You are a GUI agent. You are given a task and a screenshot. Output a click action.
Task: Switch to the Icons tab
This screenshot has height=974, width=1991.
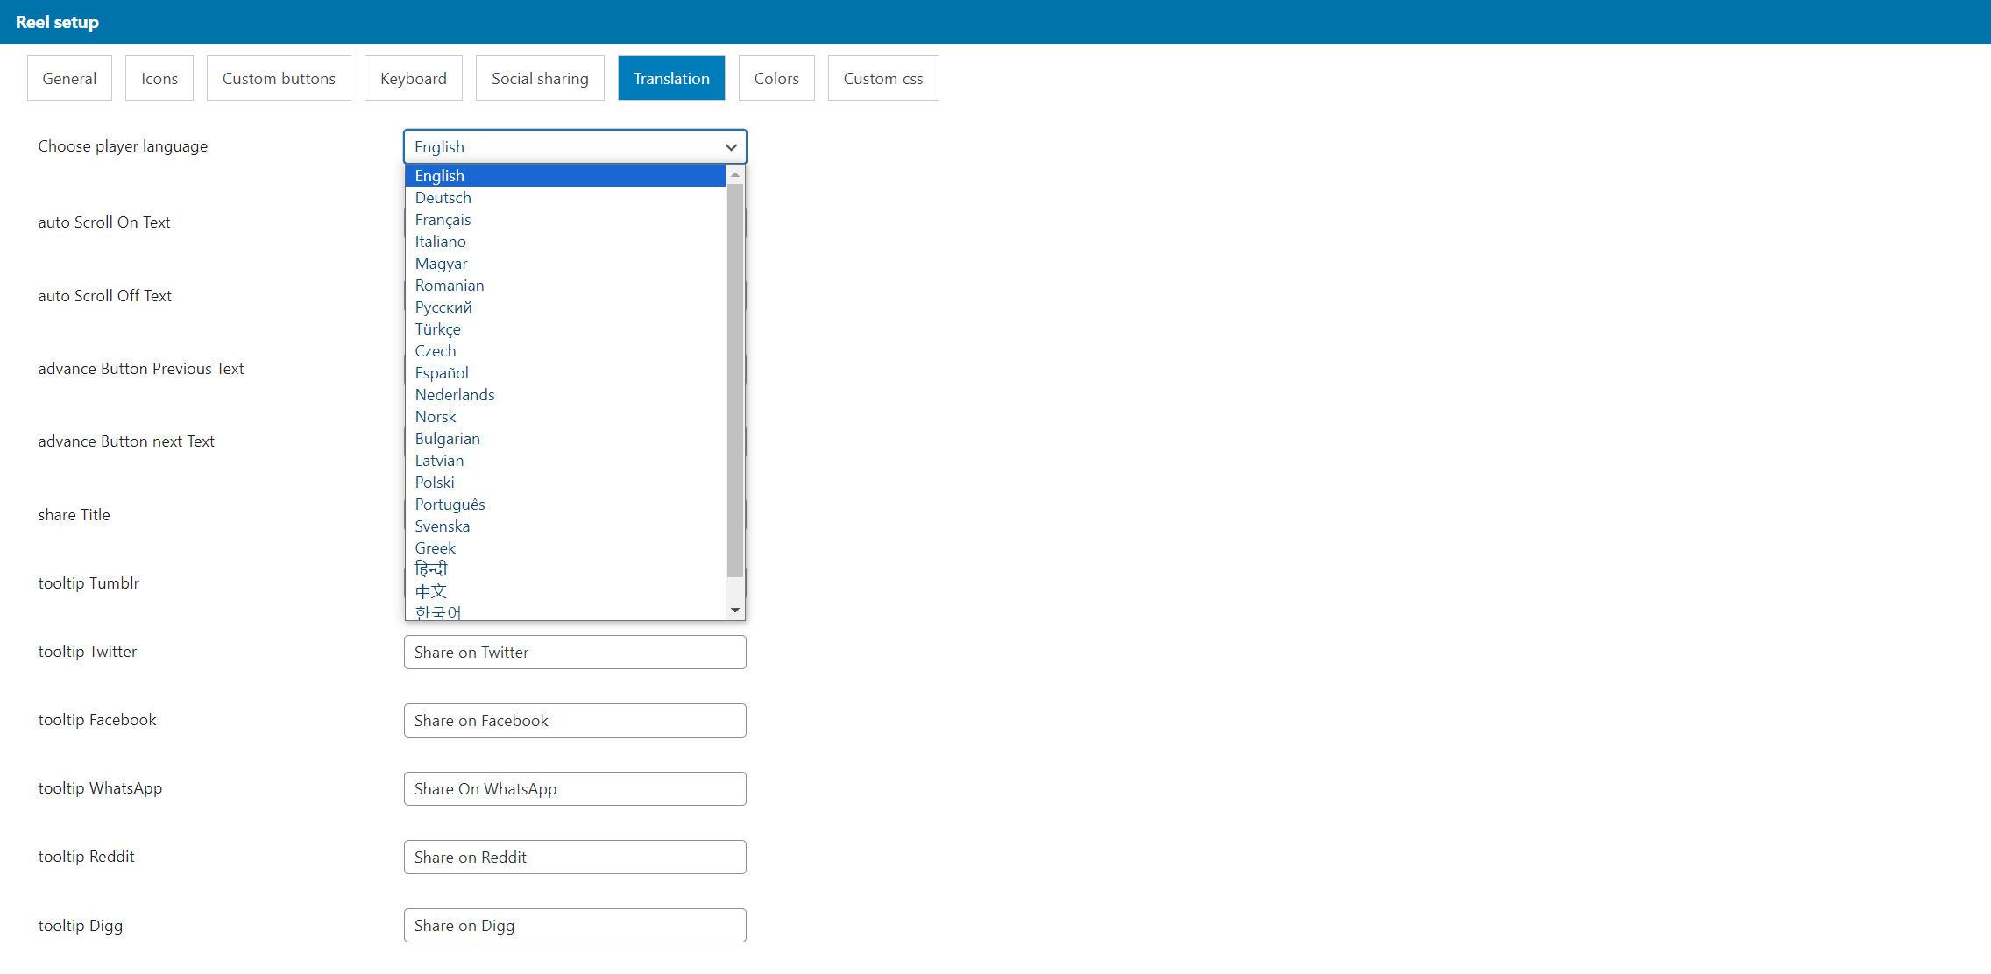[x=159, y=78]
